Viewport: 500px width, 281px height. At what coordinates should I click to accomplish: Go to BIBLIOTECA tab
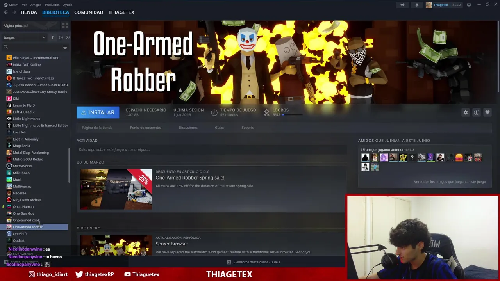(55, 12)
